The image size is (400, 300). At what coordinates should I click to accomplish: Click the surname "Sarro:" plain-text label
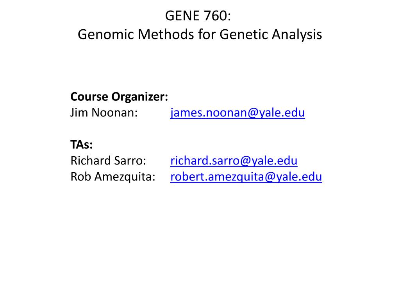(x=130, y=161)
